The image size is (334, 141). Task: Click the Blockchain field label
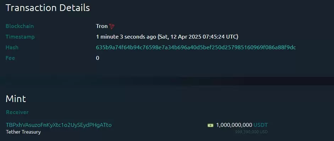pyautogui.click(x=20, y=26)
